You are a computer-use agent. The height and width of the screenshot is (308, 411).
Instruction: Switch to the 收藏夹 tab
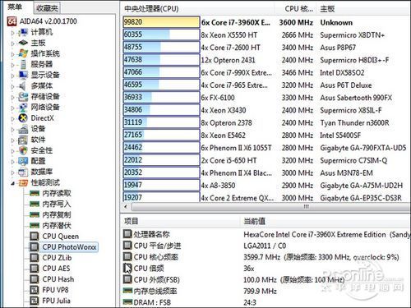47,8
